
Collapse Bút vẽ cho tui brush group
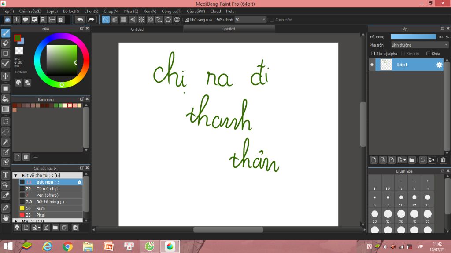[15, 175]
